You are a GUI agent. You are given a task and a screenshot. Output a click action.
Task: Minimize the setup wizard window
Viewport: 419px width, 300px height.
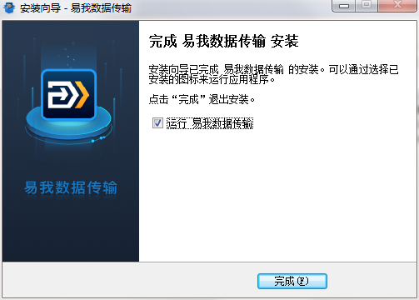[344, 6]
